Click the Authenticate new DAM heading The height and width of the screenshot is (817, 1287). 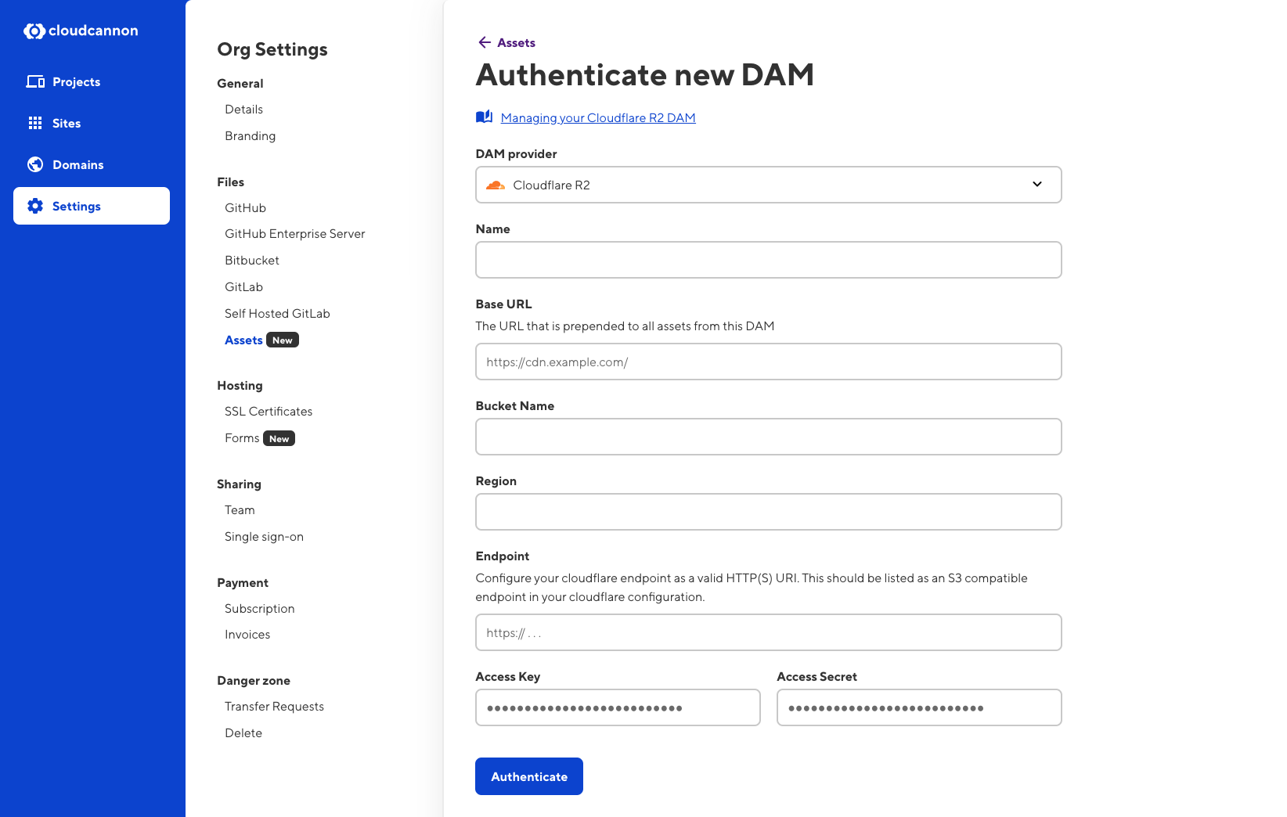645,75
